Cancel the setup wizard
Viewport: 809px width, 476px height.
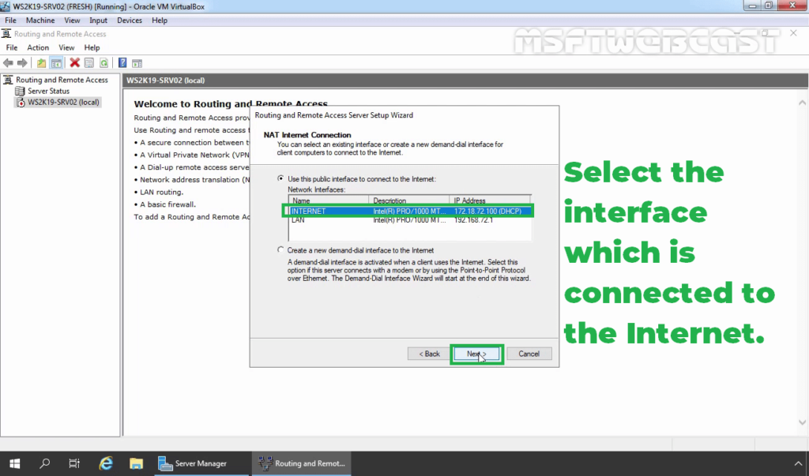coord(529,354)
